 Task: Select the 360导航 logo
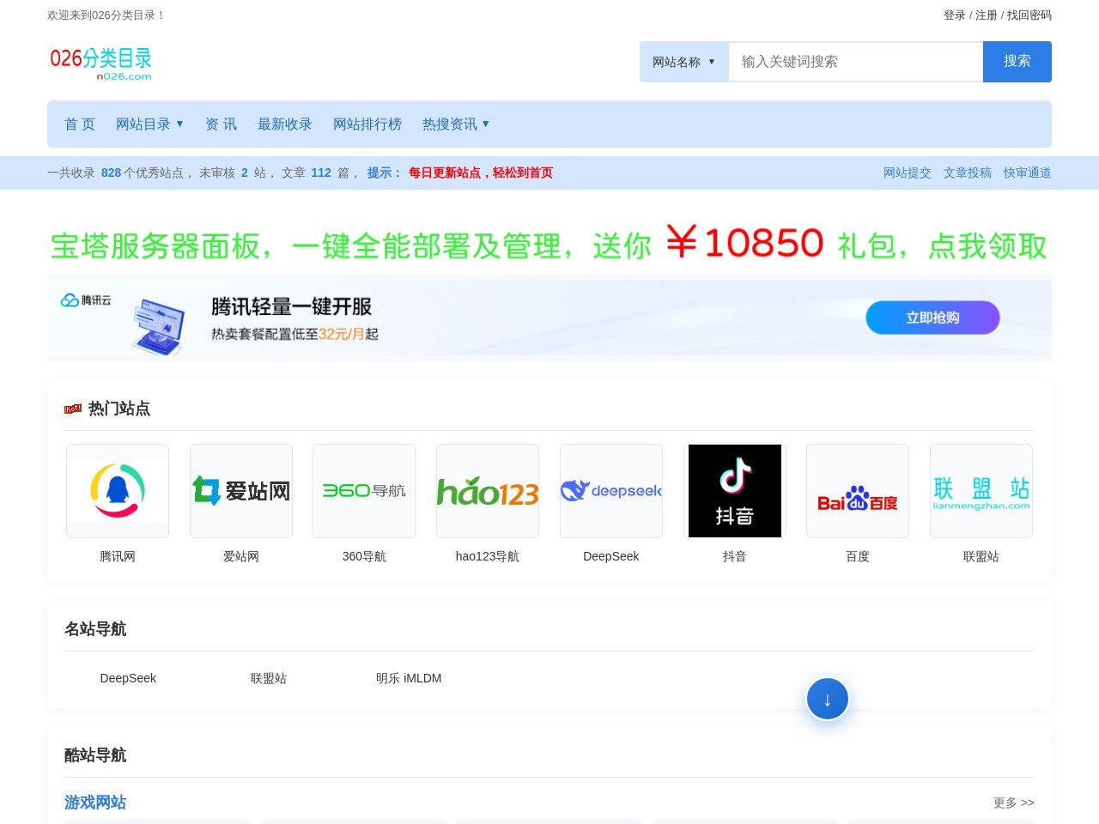(x=364, y=490)
